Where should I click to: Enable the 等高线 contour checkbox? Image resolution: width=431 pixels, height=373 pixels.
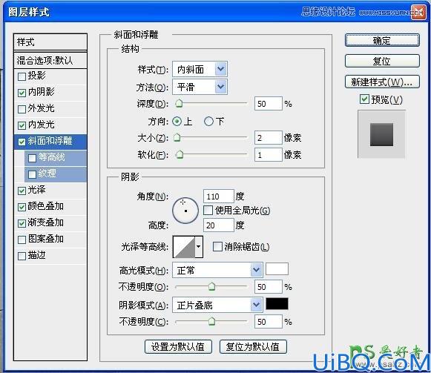(x=32, y=158)
